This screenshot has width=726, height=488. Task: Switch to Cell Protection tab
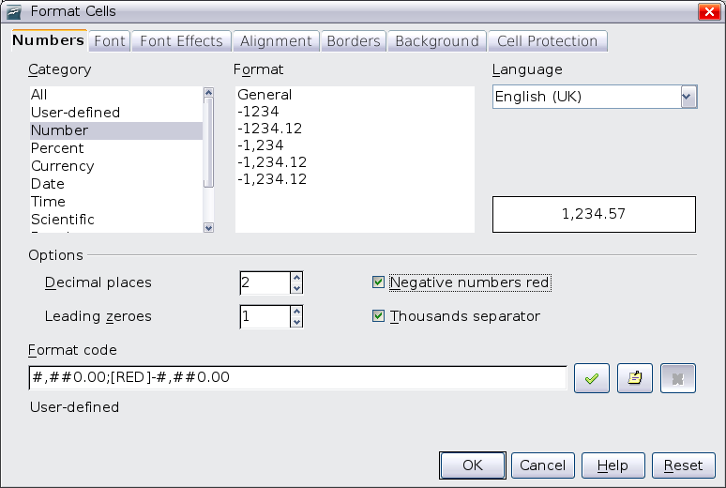coord(547,41)
